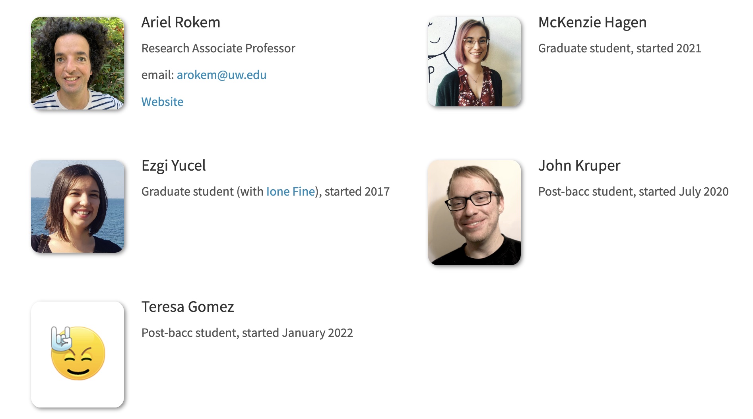Click the McKenzie Hagen name heading
The image size is (753, 419).
[592, 23]
